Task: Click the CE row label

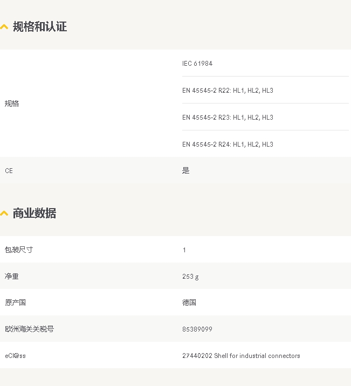Action: tap(9, 171)
